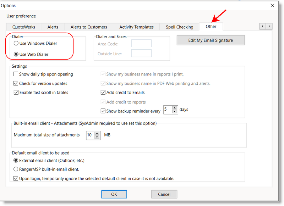
Task: Enable Show daily tip upon opening
Action: click(16, 74)
